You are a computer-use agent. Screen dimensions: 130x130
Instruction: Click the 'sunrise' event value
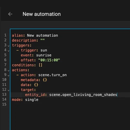pyautogui.click(x=44, y=55)
